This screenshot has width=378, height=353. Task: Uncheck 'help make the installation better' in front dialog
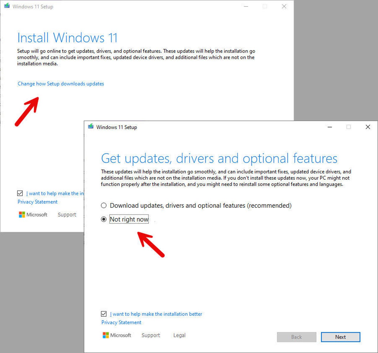pyautogui.click(x=104, y=314)
